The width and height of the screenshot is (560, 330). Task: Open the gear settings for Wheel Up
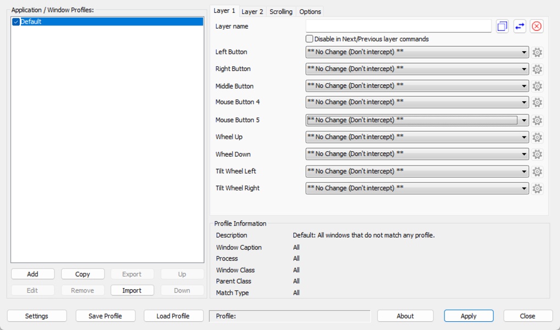537,137
